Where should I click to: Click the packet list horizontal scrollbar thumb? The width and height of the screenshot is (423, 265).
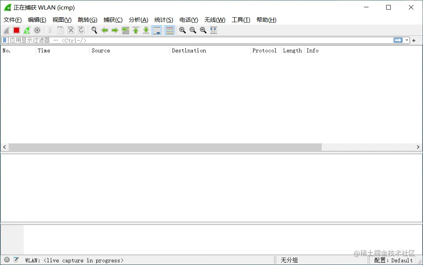[x=165, y=147]
